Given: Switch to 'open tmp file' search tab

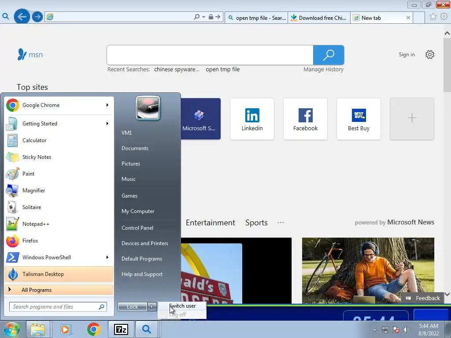Looking at the screenshot, I should 256,18.
